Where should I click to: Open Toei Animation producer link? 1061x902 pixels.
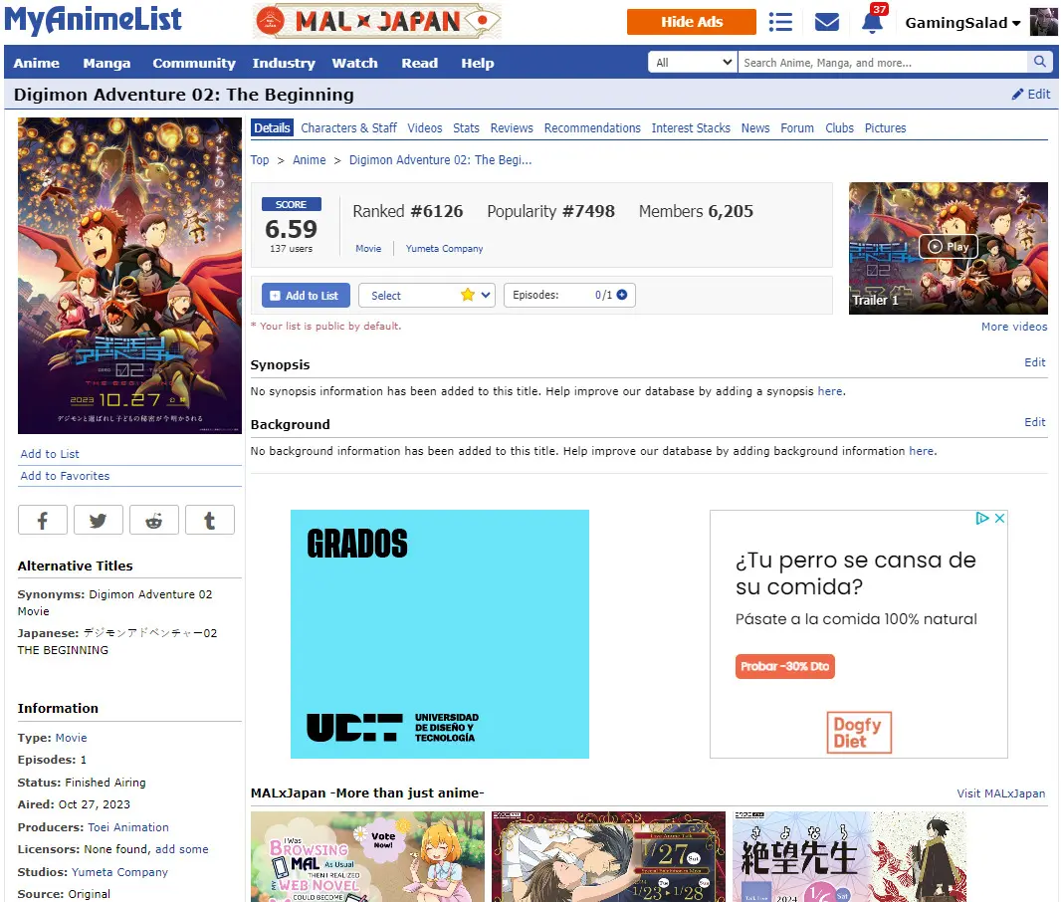click(128, 827)
